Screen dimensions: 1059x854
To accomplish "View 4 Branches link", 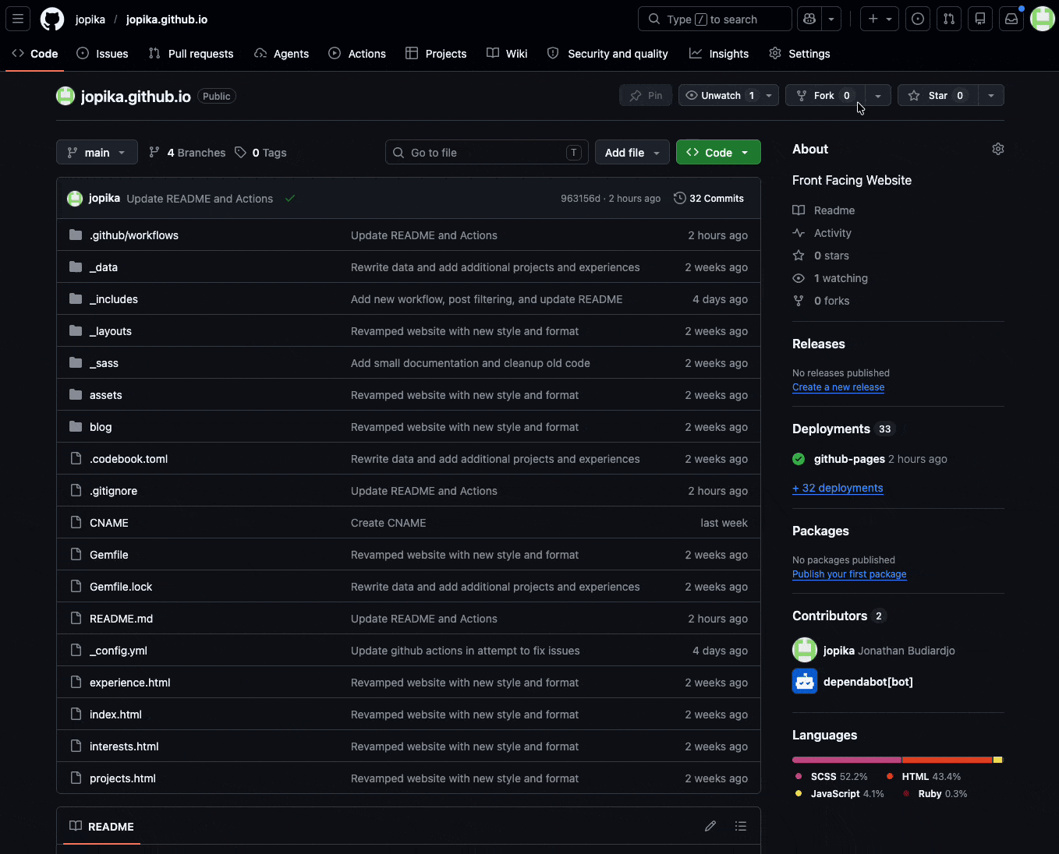I will 187,153.
